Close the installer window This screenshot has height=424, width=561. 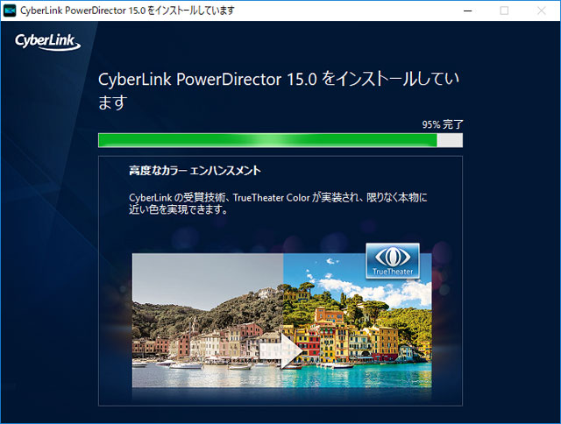click(x=542, y=11)
